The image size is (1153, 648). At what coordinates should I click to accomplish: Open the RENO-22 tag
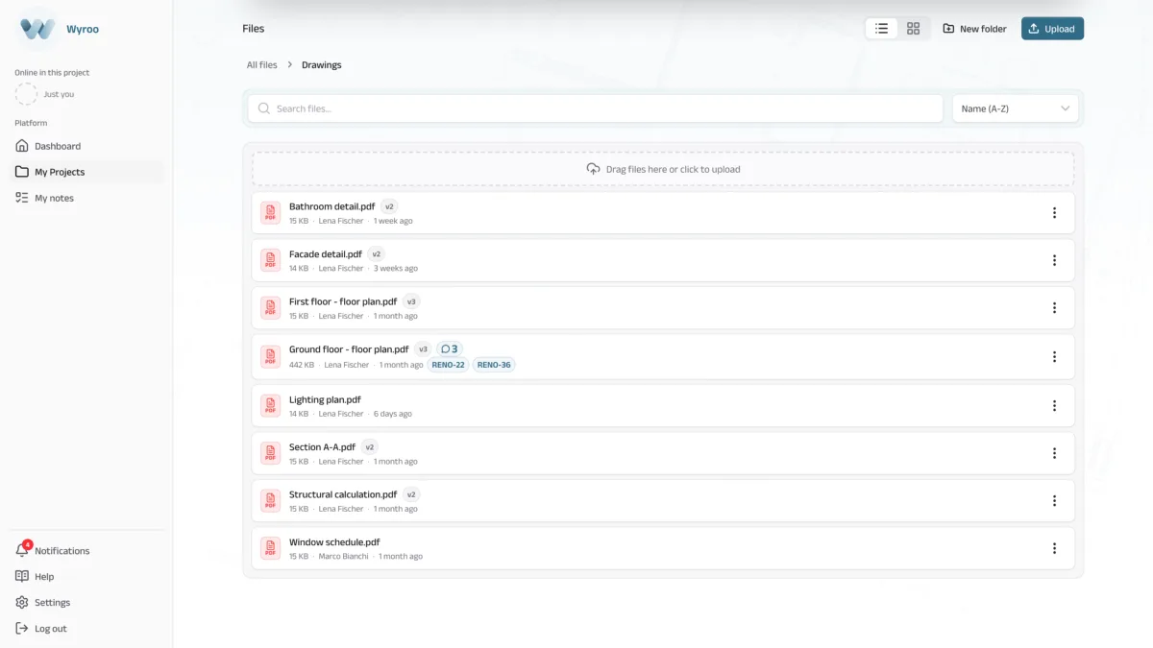click(x=448, y=365)
